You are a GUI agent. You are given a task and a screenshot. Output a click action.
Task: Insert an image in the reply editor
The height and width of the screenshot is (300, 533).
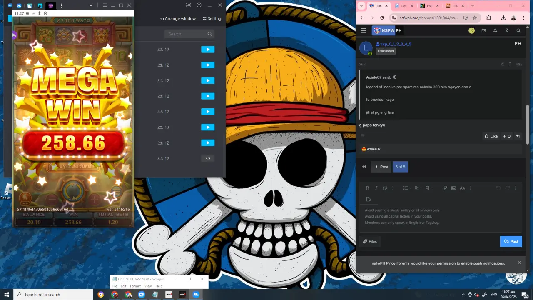coord(453,188)
